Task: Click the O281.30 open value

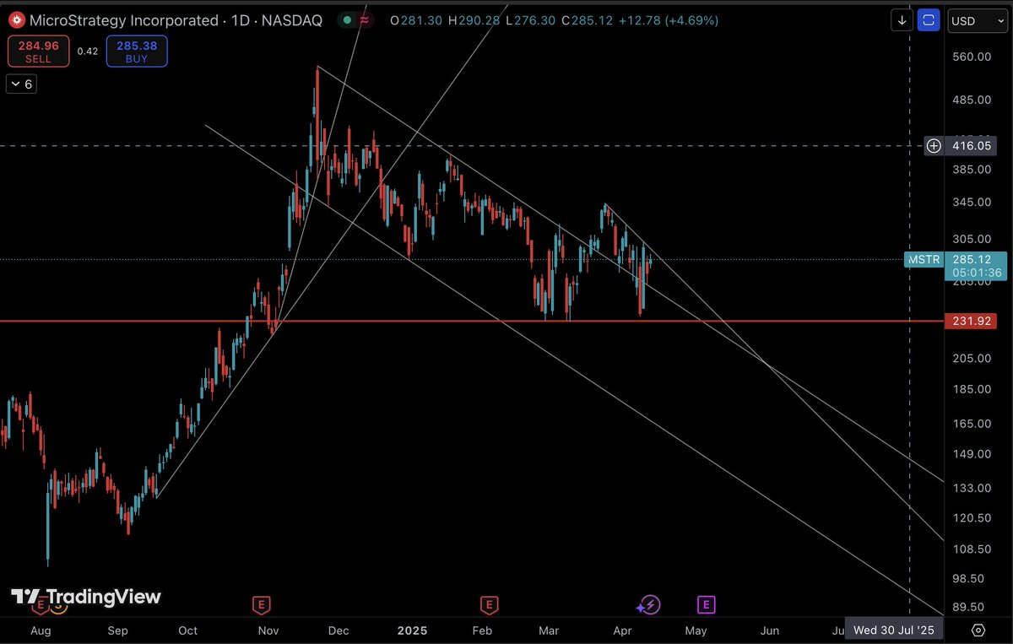Action: [417, 20]
